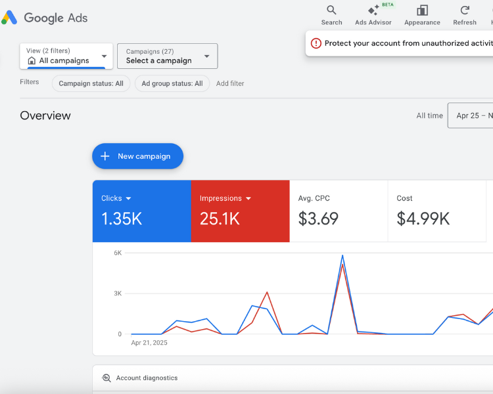
Task: Select the Campaign status: All filter chip
Action: (91, 83)
